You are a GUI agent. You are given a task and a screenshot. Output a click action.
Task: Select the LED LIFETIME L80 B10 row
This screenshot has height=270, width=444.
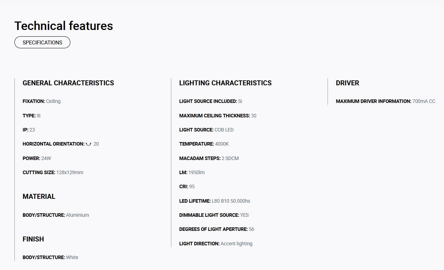(215, 201)
